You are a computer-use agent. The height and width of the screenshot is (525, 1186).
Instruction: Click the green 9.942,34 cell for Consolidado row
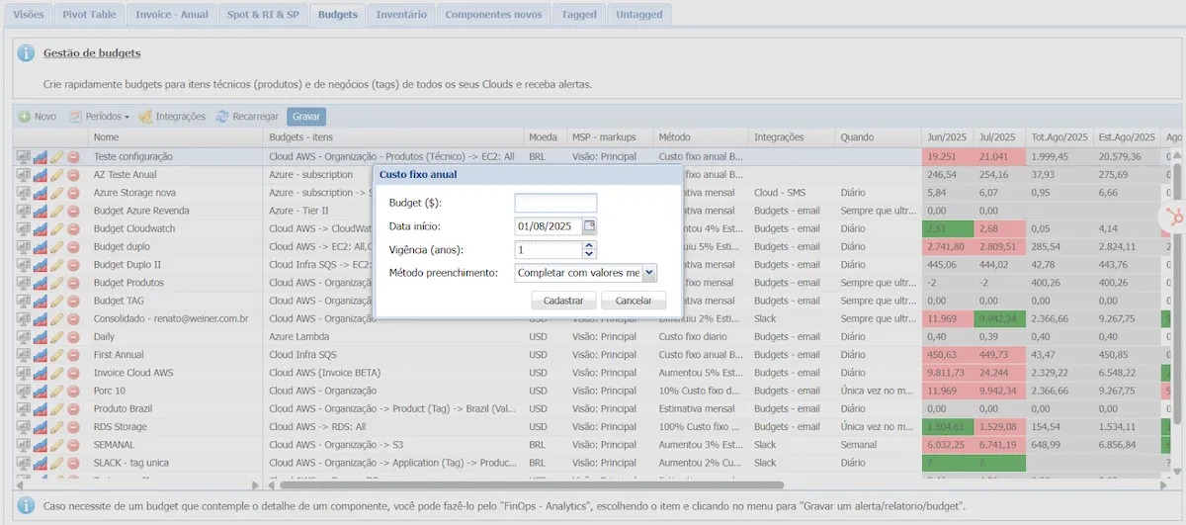tap(999, 318)
